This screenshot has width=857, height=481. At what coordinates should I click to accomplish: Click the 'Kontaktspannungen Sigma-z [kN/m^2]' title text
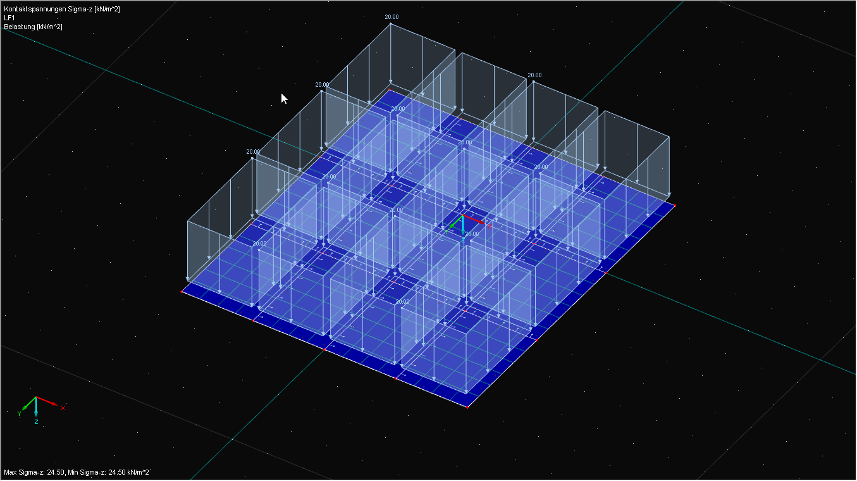tap(62, 9)
